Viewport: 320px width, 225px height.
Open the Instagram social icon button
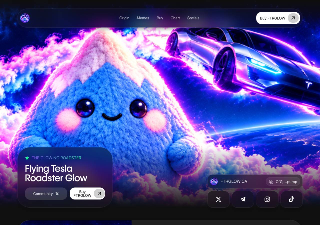267,199
